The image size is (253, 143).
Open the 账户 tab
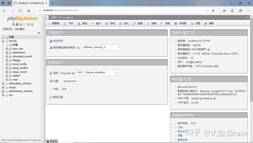click(96, 24)
